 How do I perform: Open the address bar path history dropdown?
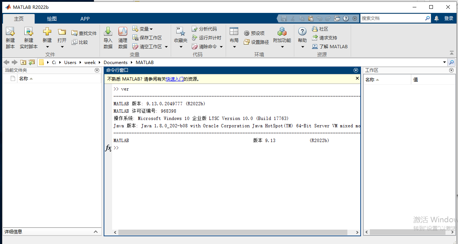pyautogui.click(x=444, y=63)
